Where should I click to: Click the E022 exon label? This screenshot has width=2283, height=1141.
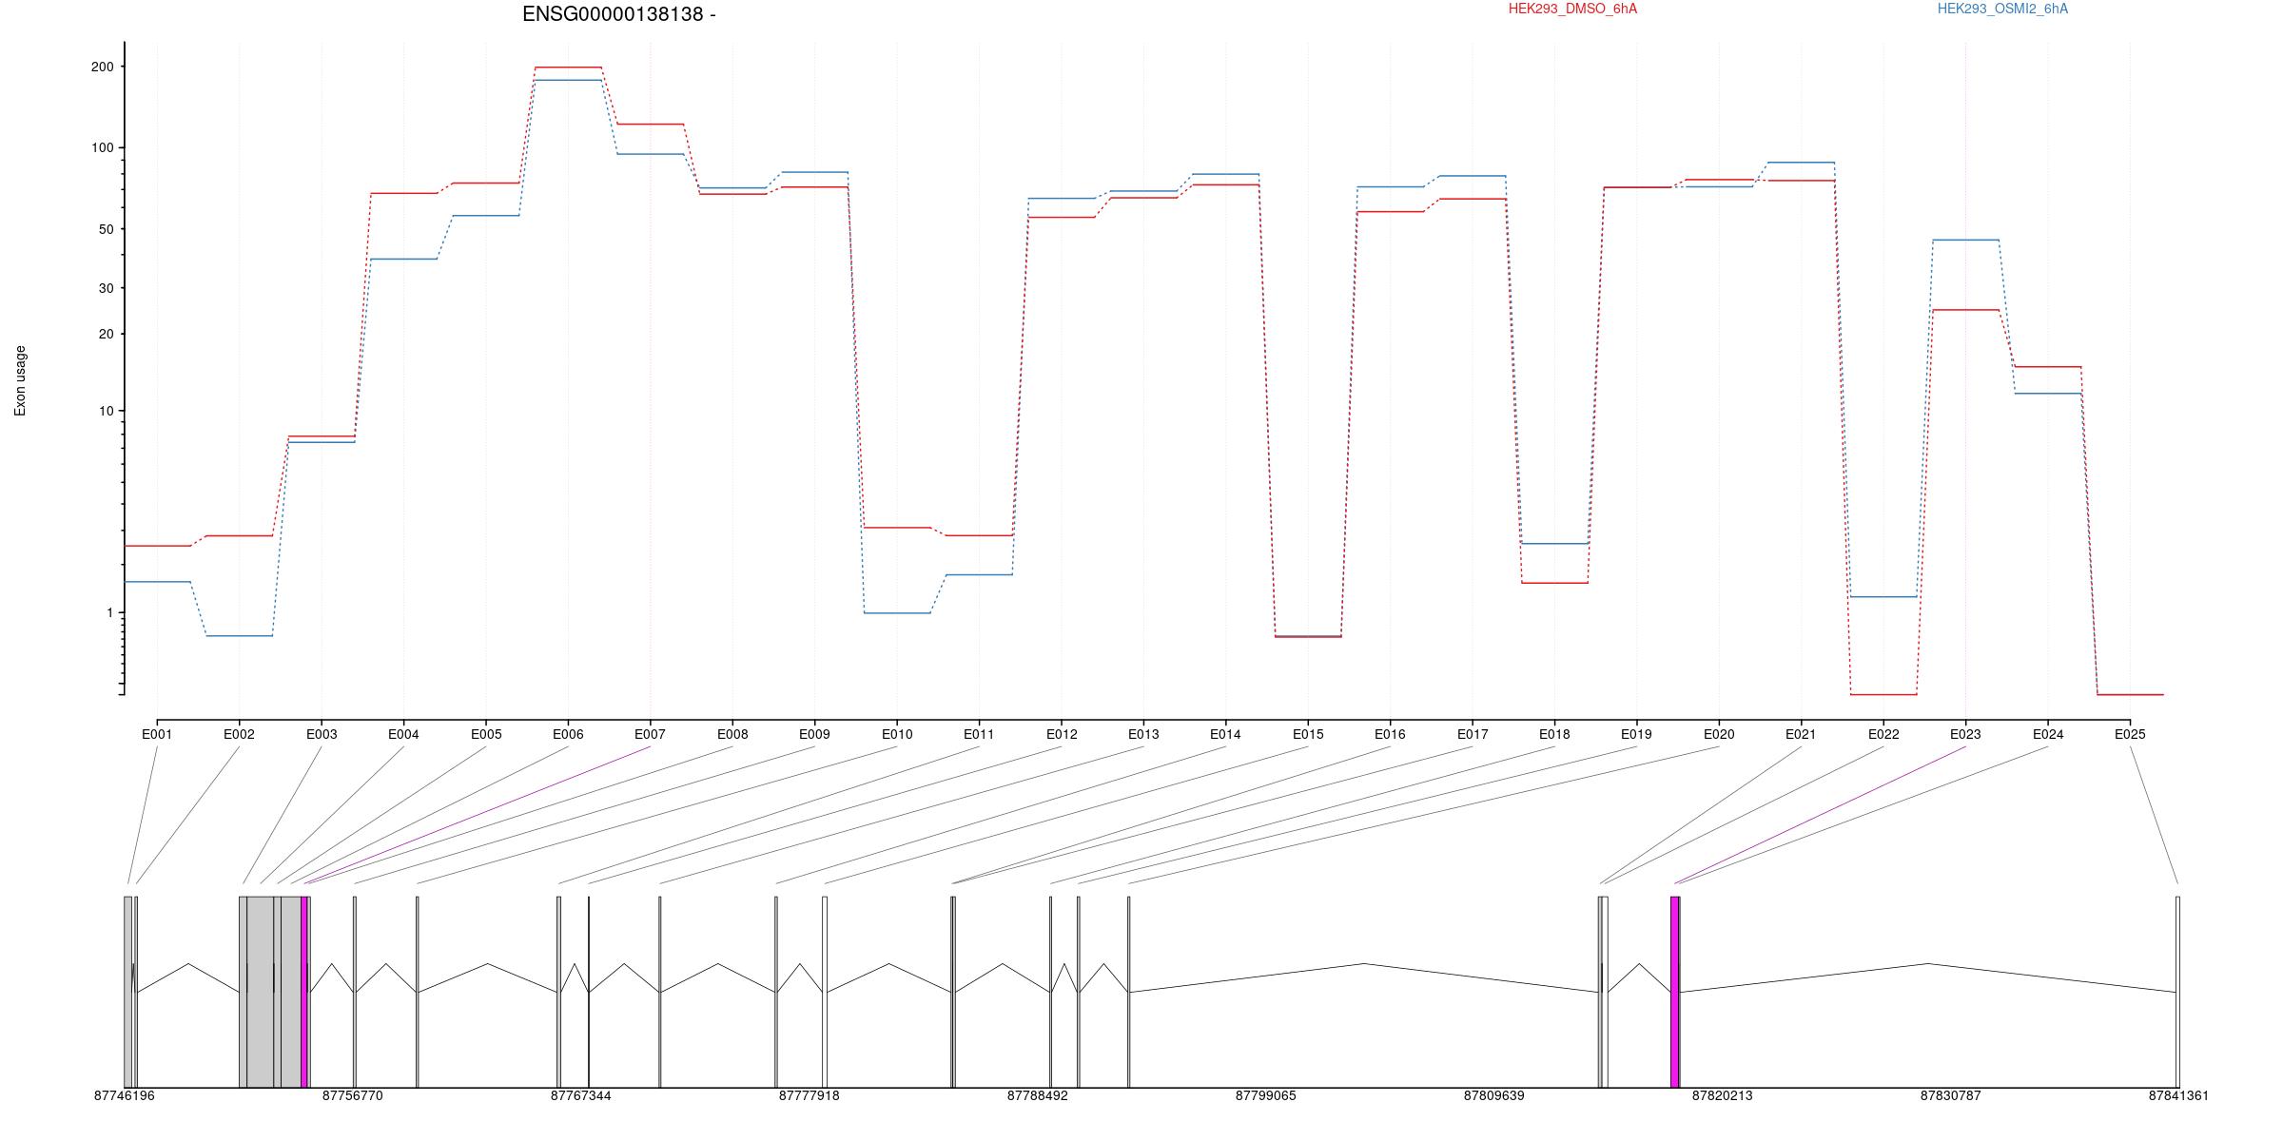pos(1883,734)
